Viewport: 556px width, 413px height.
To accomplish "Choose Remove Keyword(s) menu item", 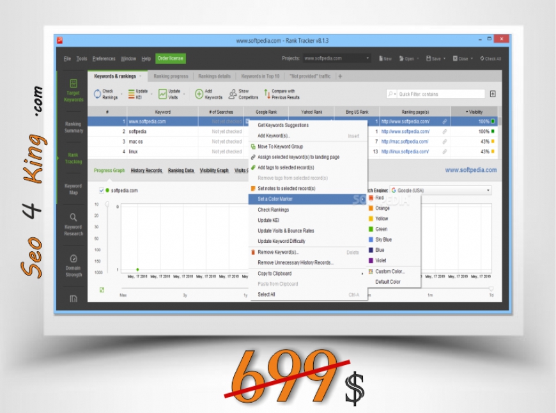I will [x=277, y=253].
